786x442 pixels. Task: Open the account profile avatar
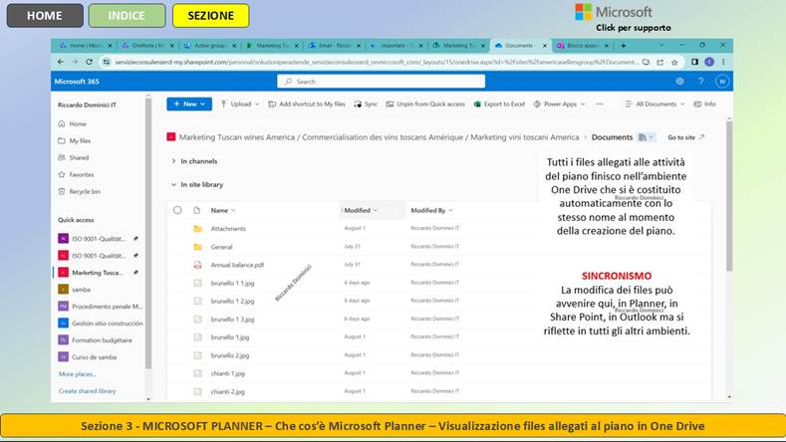[x=722, y=82]
